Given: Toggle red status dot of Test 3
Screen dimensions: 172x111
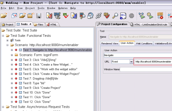Looking at the screenshot, I should point(16,60).
